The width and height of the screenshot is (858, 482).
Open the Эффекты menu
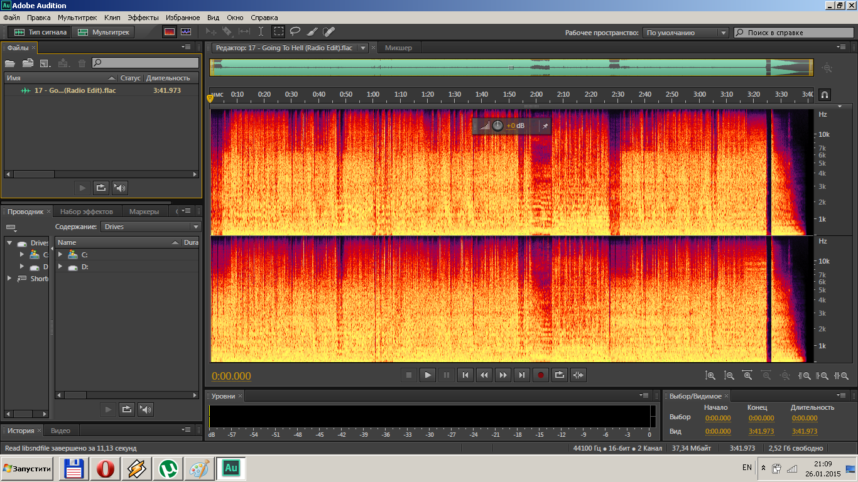143,18
